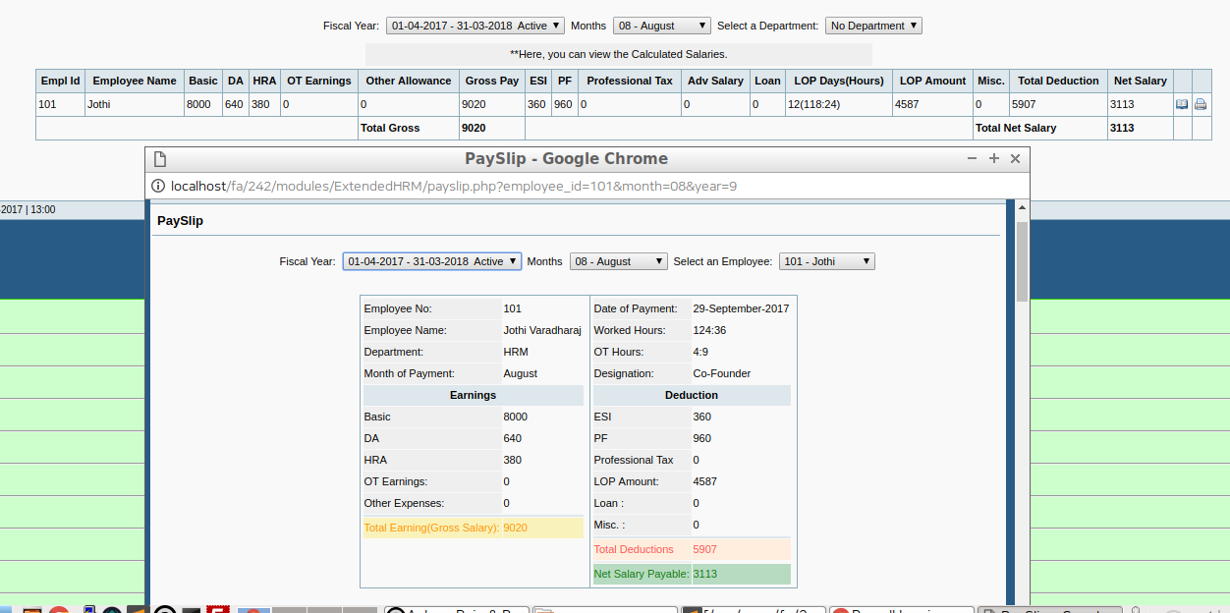Expand Months dropdown in PaySlip popup
1230x613 pixels.
click(x=618, y=261)
